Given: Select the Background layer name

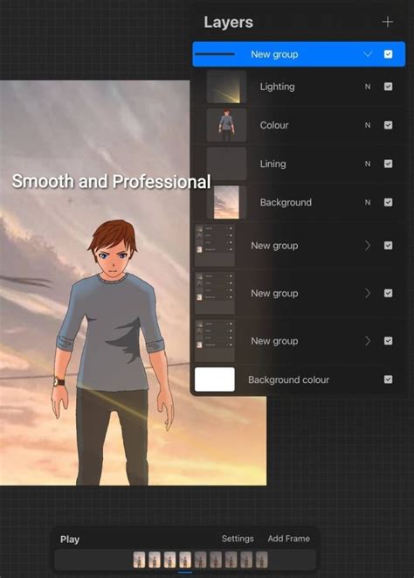Looking at the screenshot, I should click(x=286, y=202).
